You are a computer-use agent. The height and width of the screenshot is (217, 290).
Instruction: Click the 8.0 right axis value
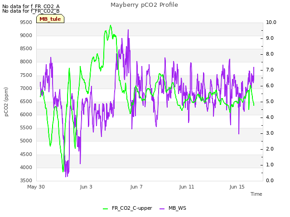270,54
